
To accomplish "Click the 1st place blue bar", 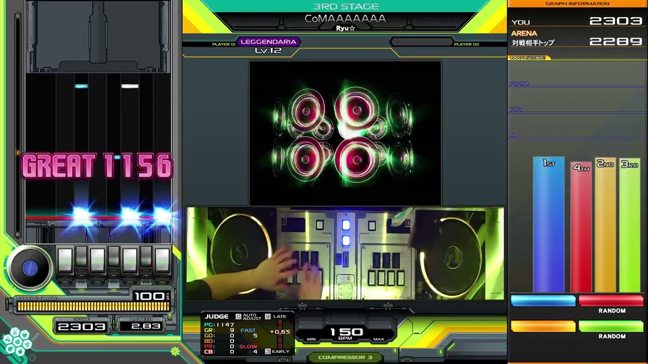I will point(548,224).
